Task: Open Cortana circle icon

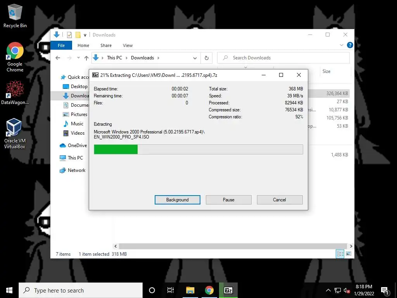Action: click(152, 290)
